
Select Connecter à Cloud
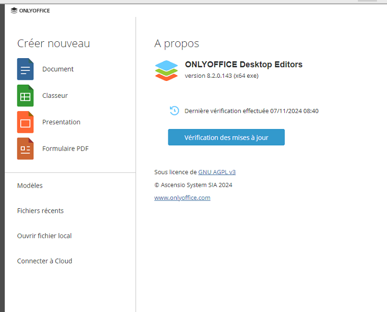44,261
